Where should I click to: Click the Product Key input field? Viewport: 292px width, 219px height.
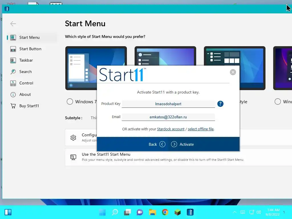[x=168, y=104]
